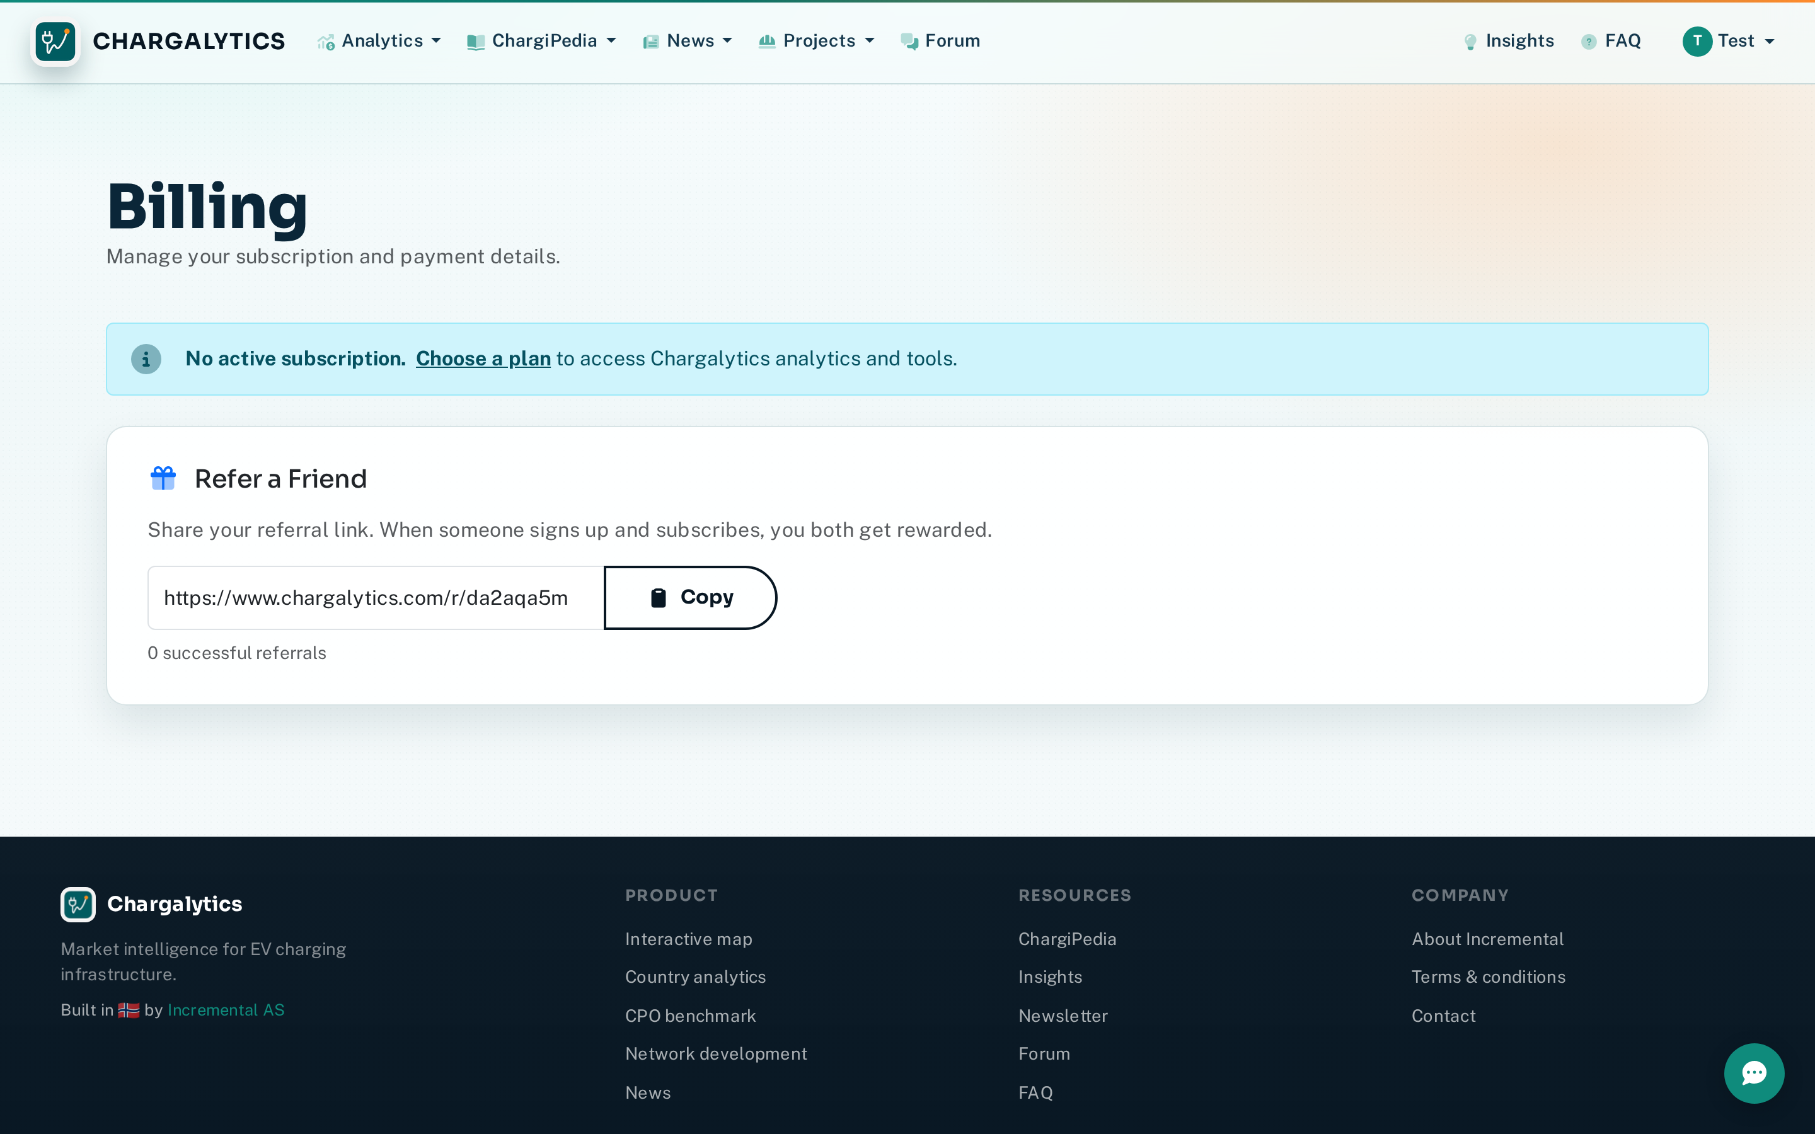Open Terms & conditions footer link
1815x1134 pixels.
pos(1488,977)
